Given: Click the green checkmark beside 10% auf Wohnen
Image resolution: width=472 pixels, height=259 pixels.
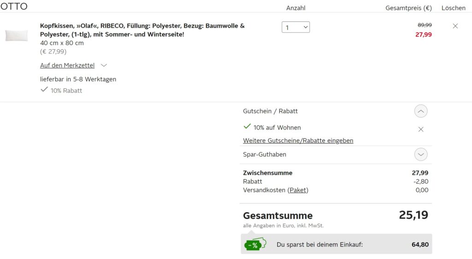Looking at the screenshot, I should pos(247,126).
